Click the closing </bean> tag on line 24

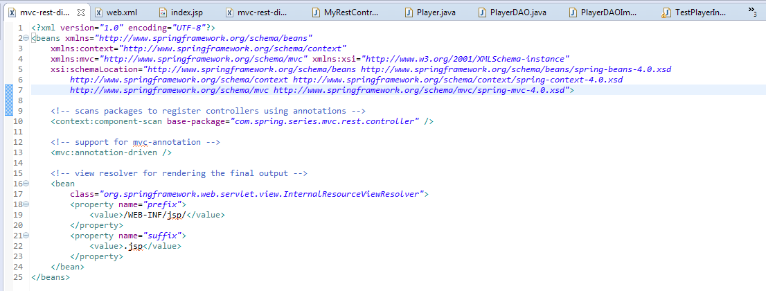point(67,267)
